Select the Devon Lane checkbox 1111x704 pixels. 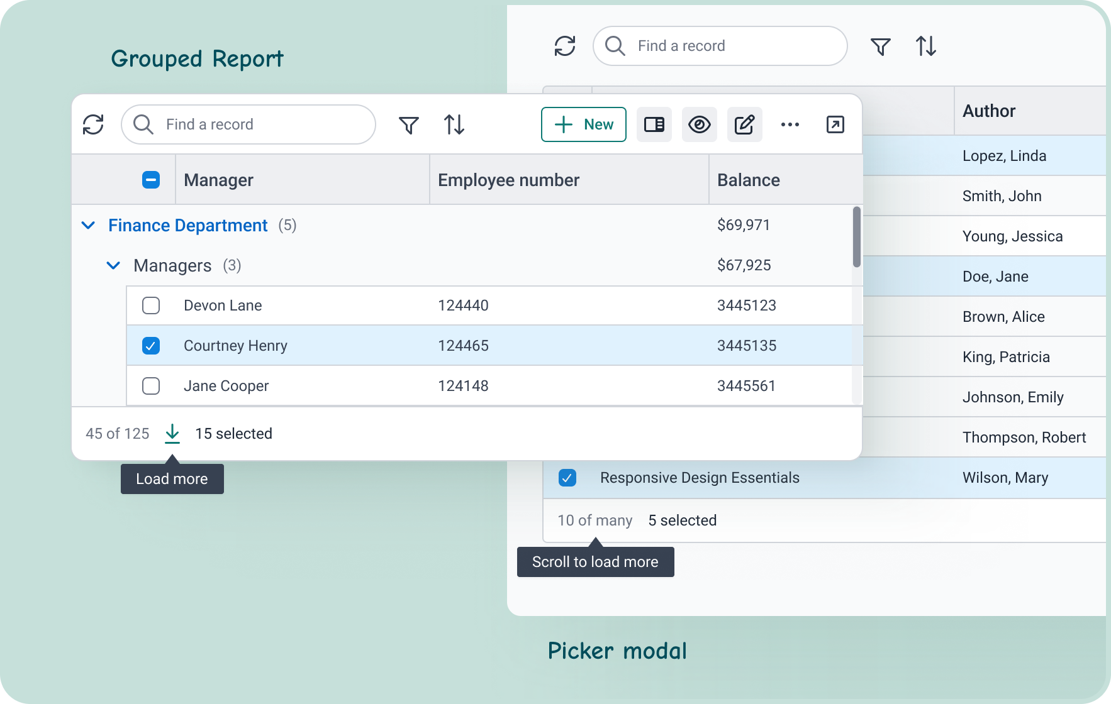pyautogui.click(x=151, y=305)
